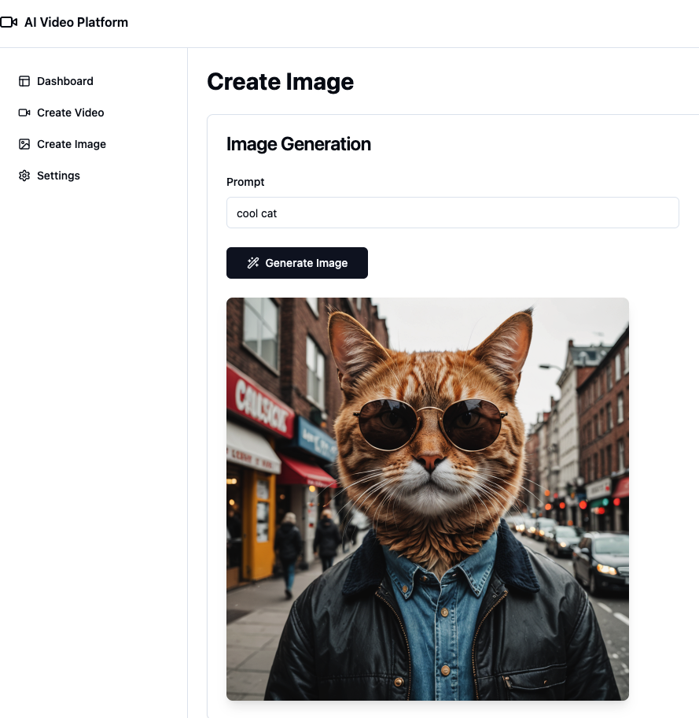
Task: Go to Create Video in sidebar
Action: tap(70, 113)
